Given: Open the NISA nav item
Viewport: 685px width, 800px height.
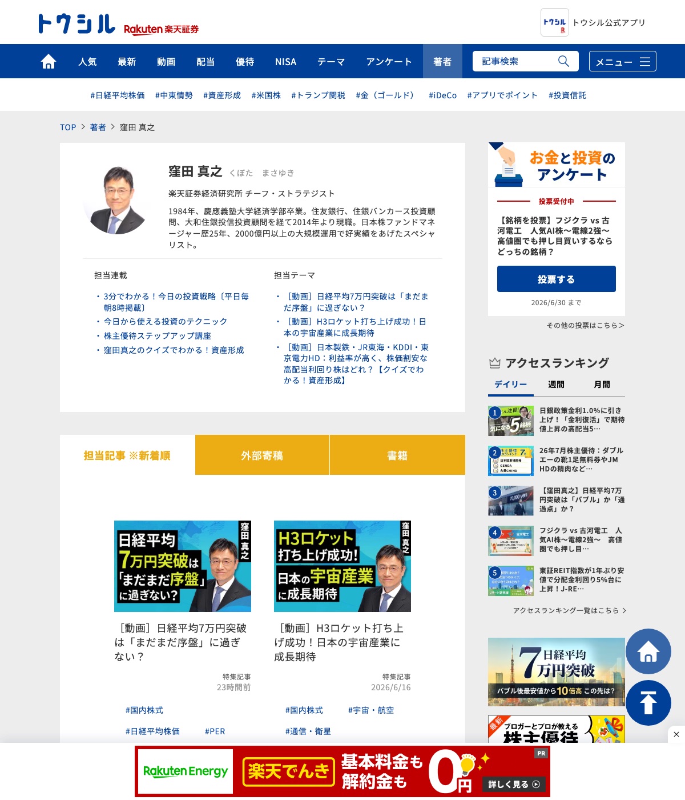Looking at the screenshot, I should (x=285, y=61).
